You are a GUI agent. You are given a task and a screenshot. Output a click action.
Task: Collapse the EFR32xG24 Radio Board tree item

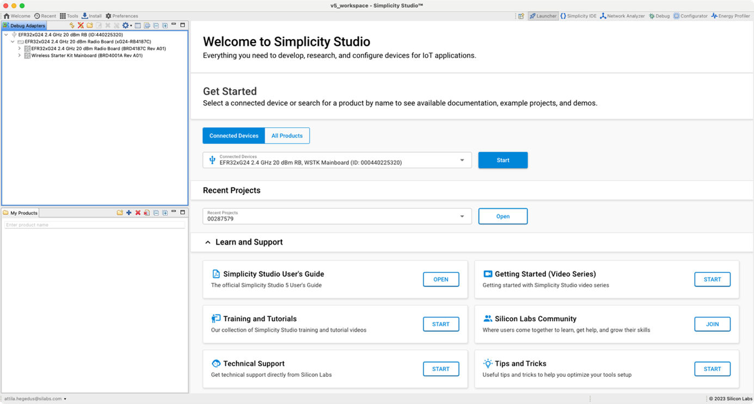point(12,41)
